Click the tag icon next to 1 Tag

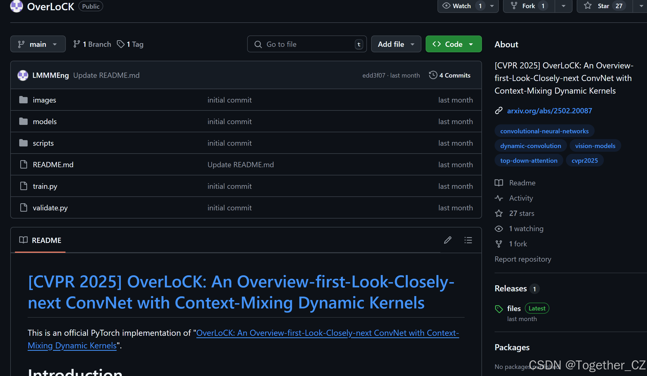click(121, 44)
